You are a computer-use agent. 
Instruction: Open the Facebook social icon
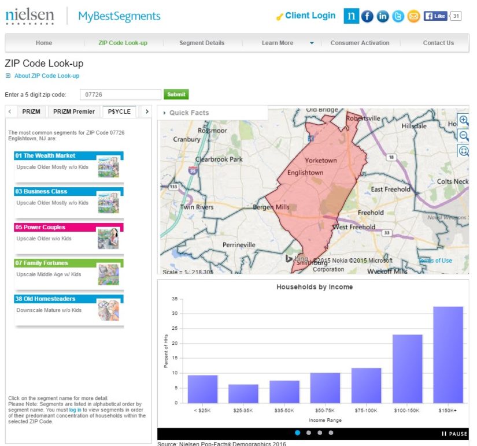pos(367,16)
